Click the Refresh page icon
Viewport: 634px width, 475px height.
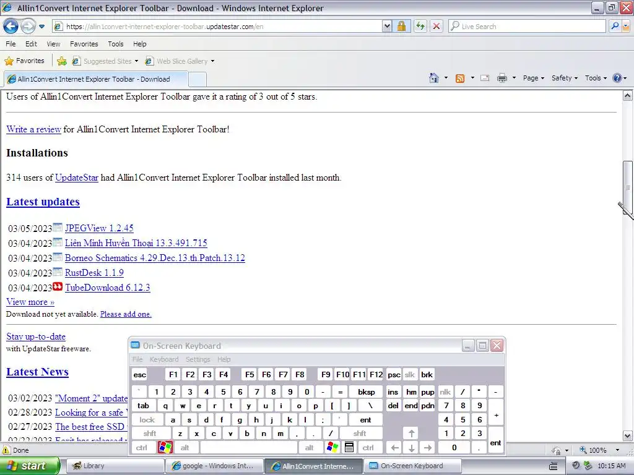tap(420, 26)
